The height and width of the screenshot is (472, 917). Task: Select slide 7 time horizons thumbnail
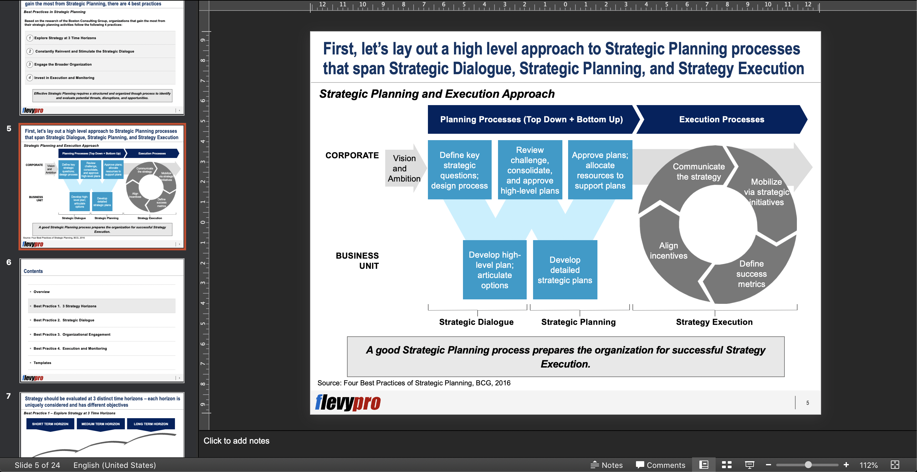(x=102, y=425)
